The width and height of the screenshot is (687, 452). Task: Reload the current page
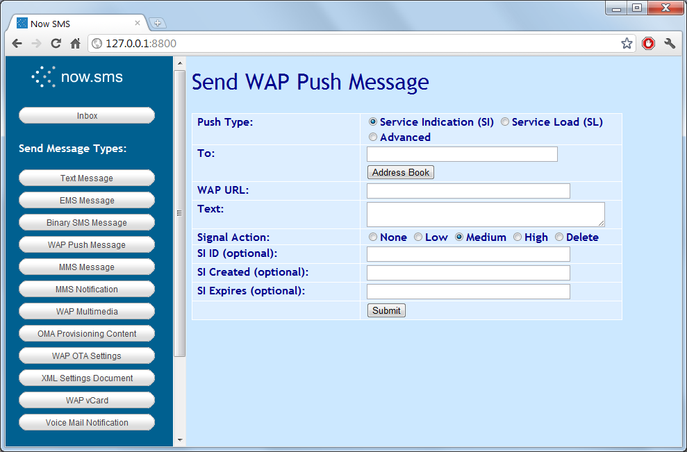pyautogui.click(x=56, y=43)
